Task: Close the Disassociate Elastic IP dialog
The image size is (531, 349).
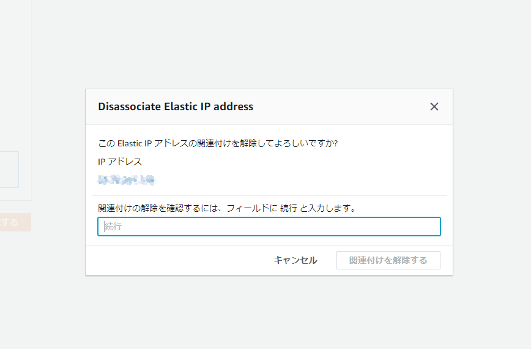Action: [x=434, y=107]
